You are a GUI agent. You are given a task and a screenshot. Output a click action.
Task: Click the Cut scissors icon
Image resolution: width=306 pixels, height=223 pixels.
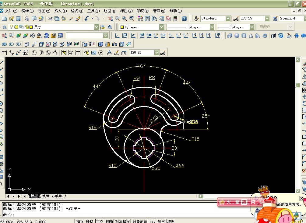pos(50,19)
